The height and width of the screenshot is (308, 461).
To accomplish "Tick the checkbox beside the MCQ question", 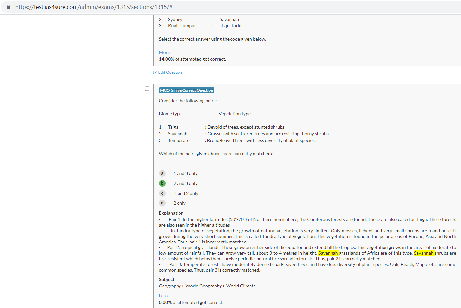I will 147,89.
